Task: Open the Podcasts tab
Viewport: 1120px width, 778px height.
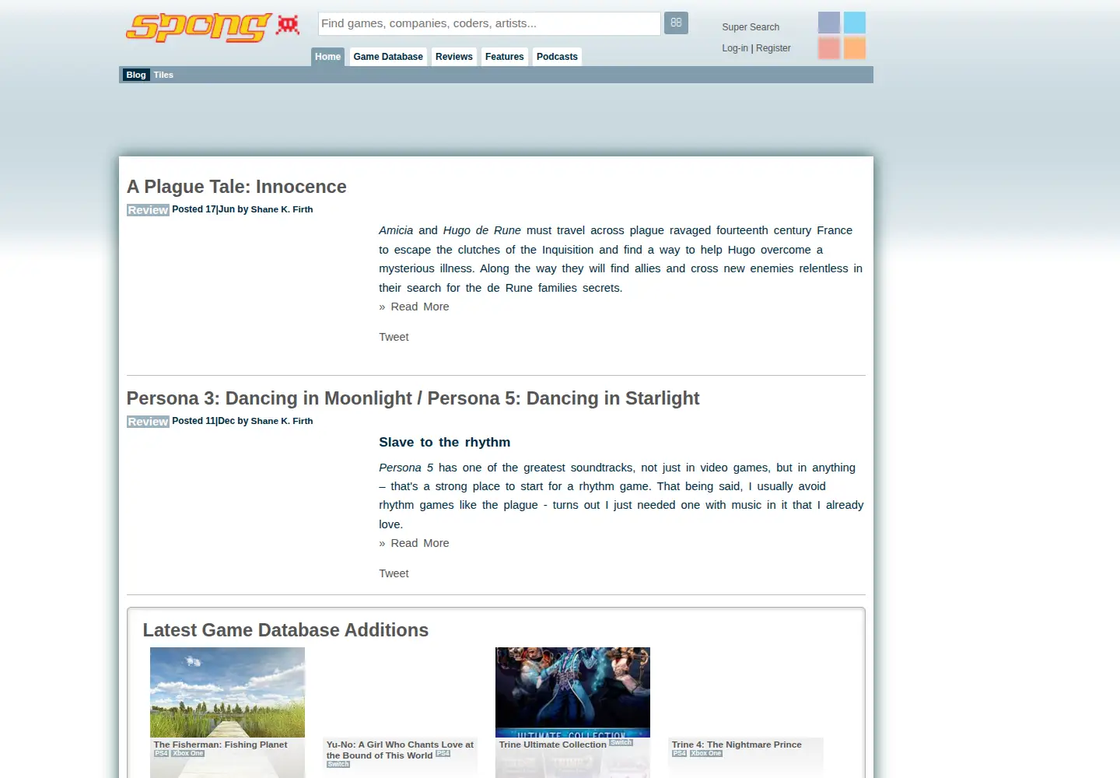Action: tap(557, 57)
